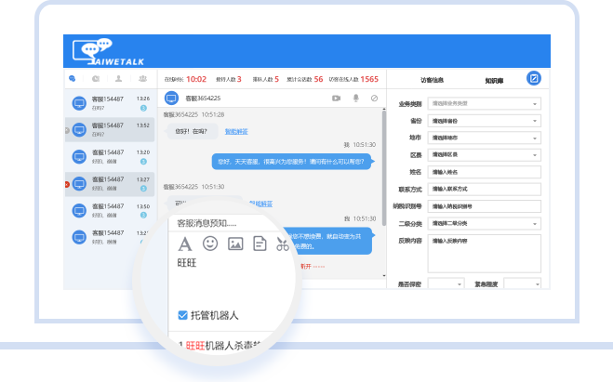Click the insert image icon

[x=235, y=244]
